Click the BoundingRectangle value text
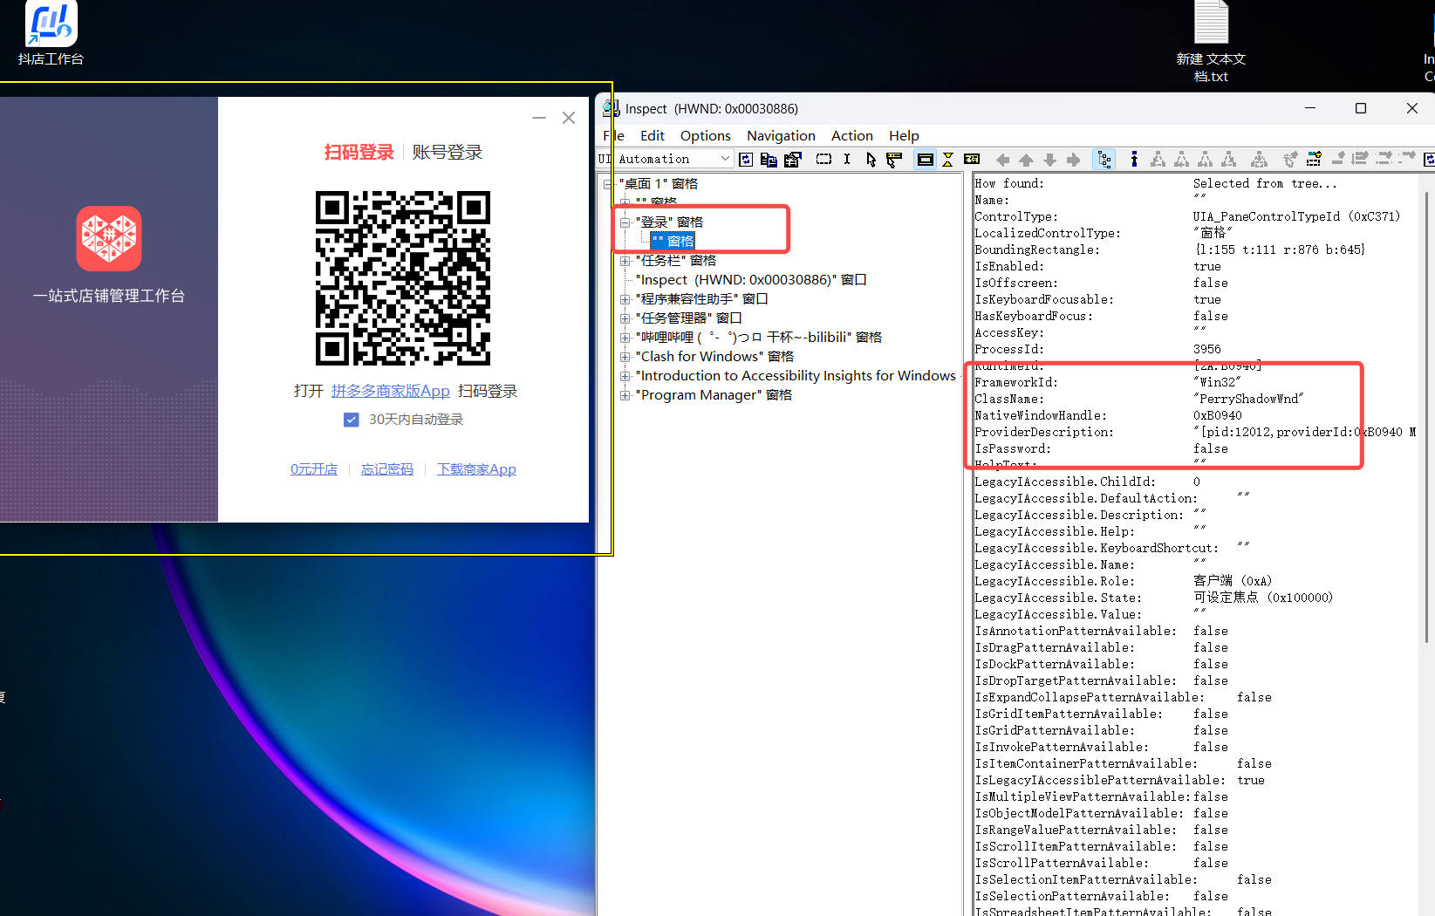This screenshot has height=916, width=1435. (1280, 250)
